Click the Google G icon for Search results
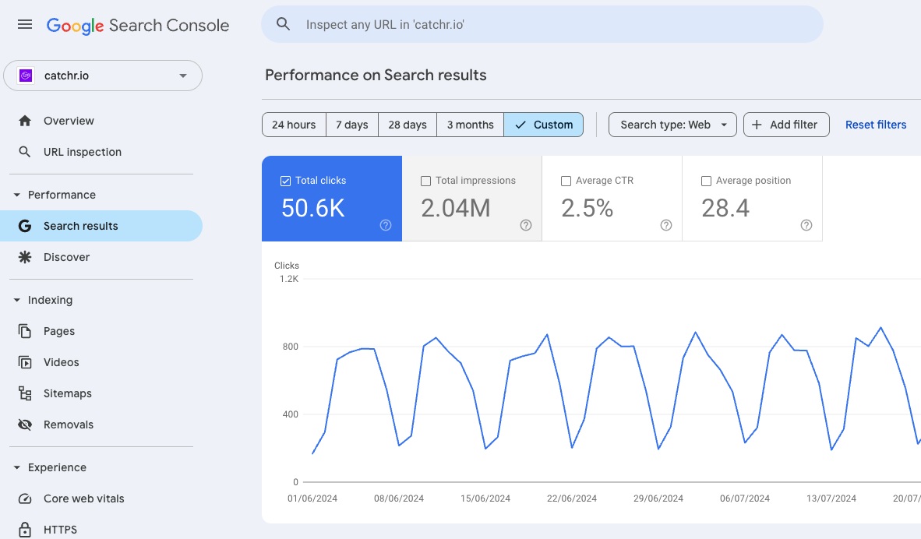921x539 pixels. [x=25, y=226]
